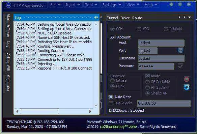Pin the Log panel using the pushpin icon
Screen dimensions: 197x134
(x=96, y=18)
